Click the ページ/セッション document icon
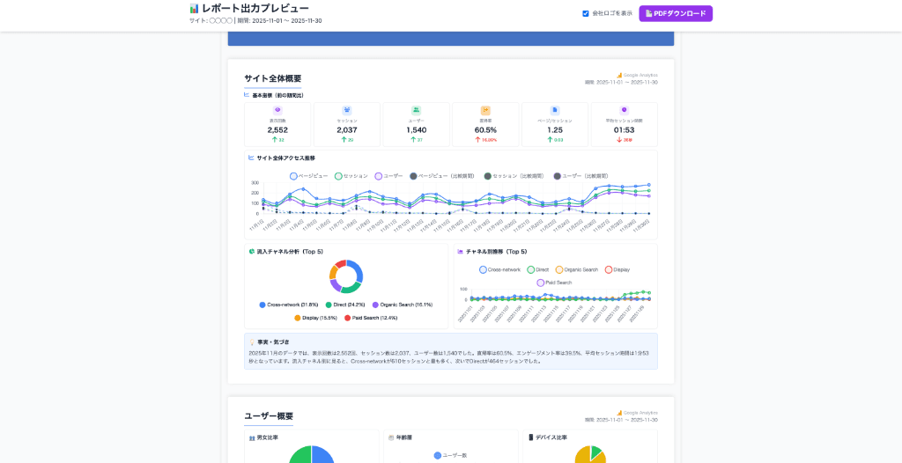The height and width of the screenshot is (463, 902). (x=554, y=110)
